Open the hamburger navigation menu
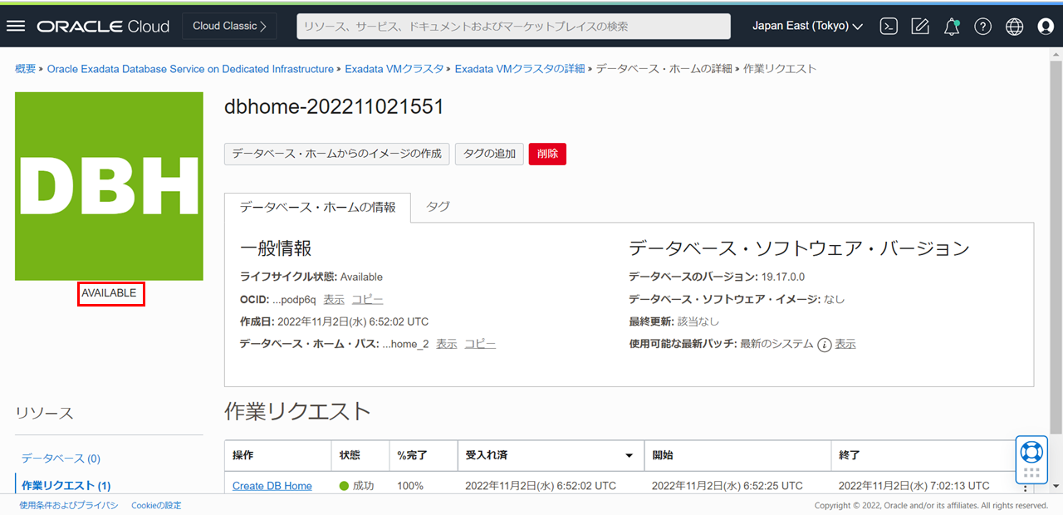1063x515 pixels. (16, 26)
